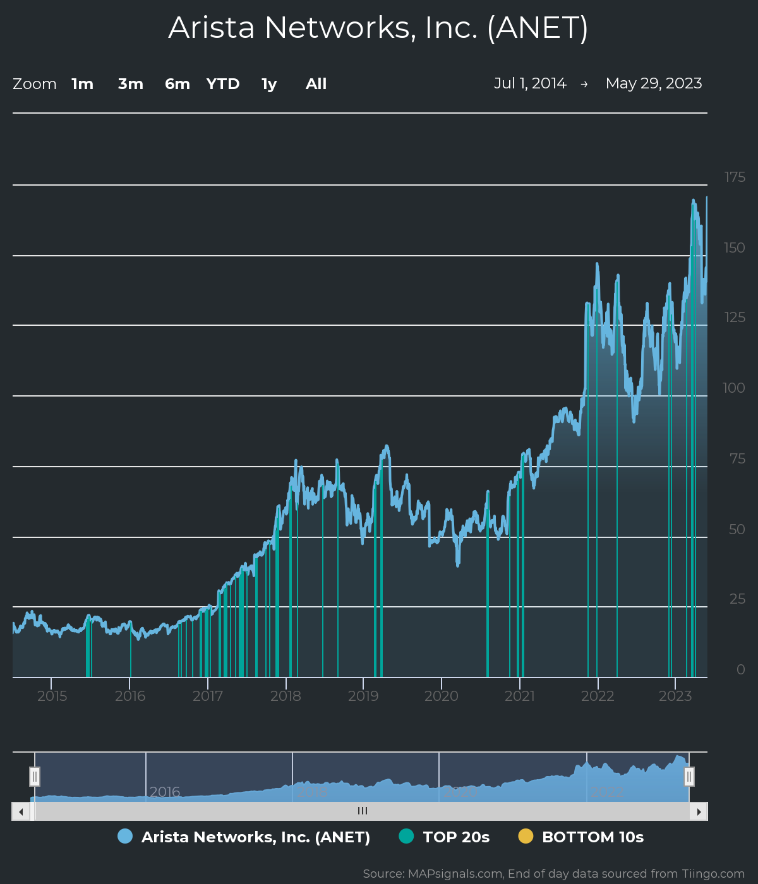Click the 2020 x-axis label

pyautogui.click(x=441, y=696)
